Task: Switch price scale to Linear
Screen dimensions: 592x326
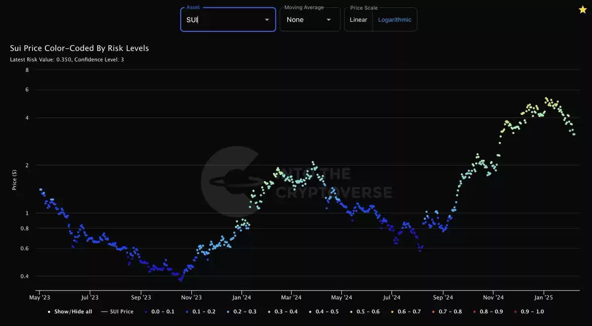Action: 359,20
